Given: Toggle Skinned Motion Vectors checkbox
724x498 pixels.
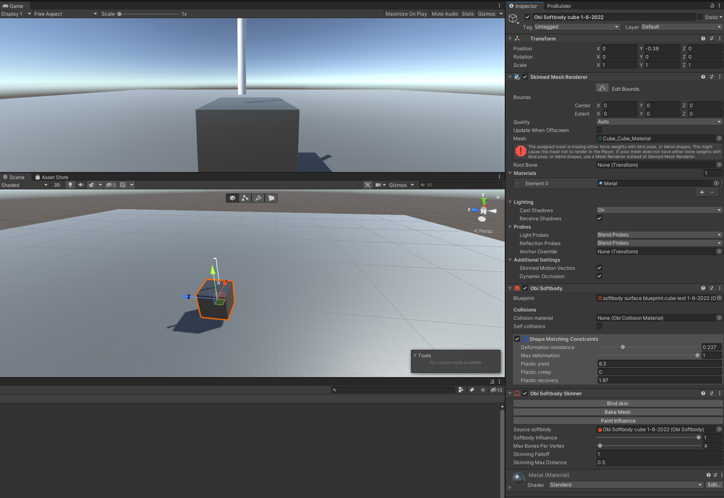Looking at the screenshot, I should tap(599, 268).
